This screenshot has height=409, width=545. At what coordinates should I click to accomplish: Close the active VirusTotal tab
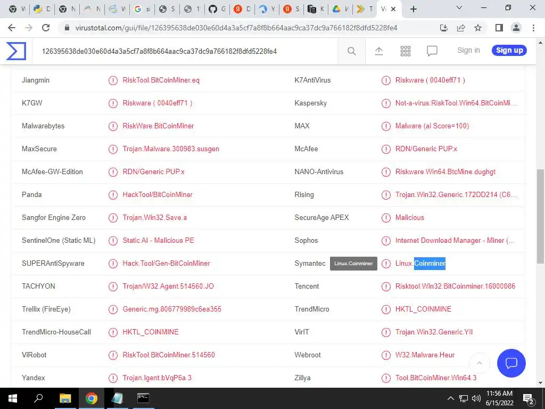coord(393,9)
